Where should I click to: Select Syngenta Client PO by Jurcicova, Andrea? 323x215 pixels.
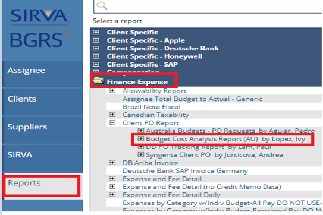214,155
